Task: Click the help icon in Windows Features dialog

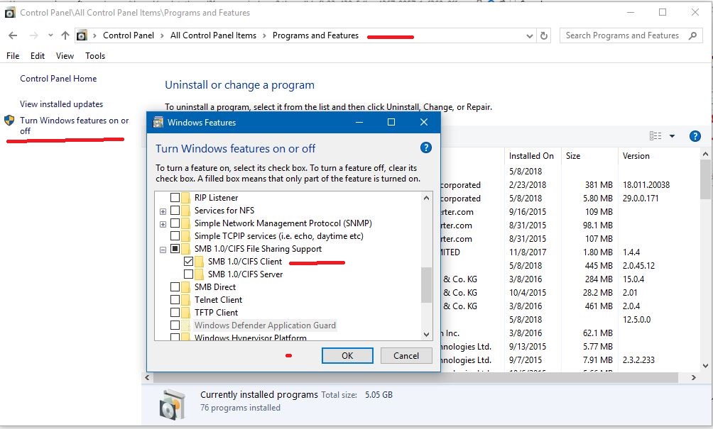Action: pyautogui.click(x=425, y=147)
